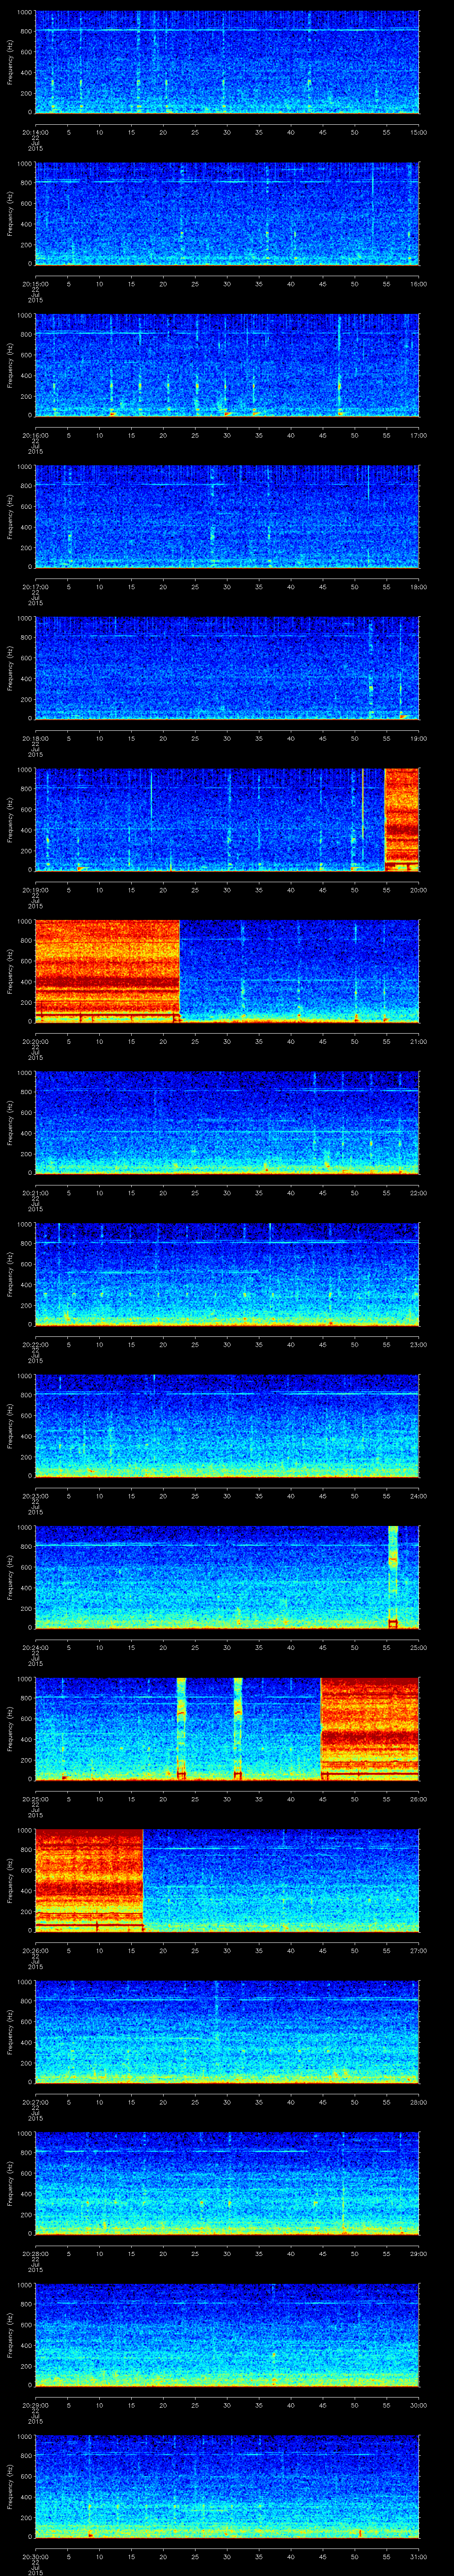Click the 20:28:00 start time label

click(35, 2253)
